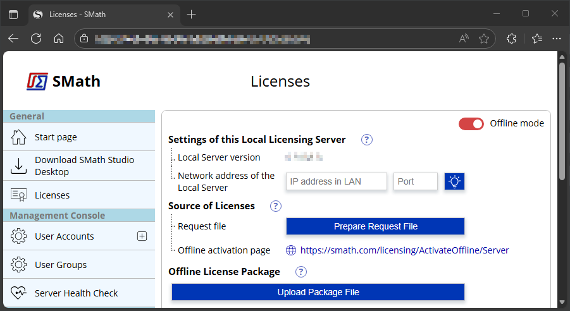Open the tab actions menu icon
Image resolution: width=570 pixels, height=311 pixels.
pyautogui.click(x=13, y=15)
